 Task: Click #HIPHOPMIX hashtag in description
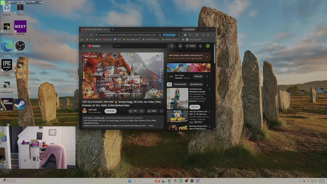click(110, 118)
